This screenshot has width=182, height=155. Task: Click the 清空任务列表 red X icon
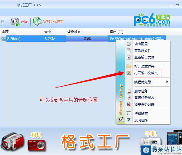click(129, 104)
